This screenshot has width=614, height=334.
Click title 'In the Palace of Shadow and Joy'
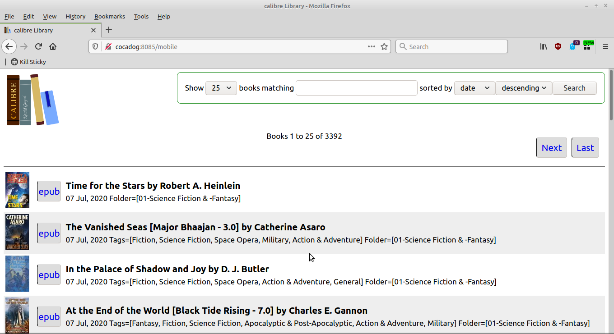pyautogui.click(x=136, y=269)
